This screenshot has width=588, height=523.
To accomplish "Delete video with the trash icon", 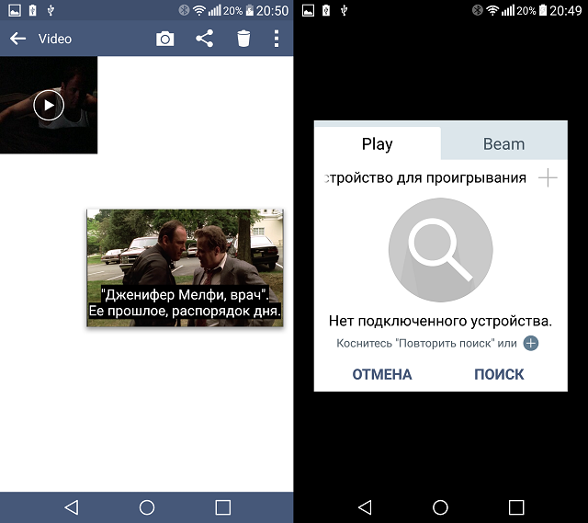I will point(243,39).
